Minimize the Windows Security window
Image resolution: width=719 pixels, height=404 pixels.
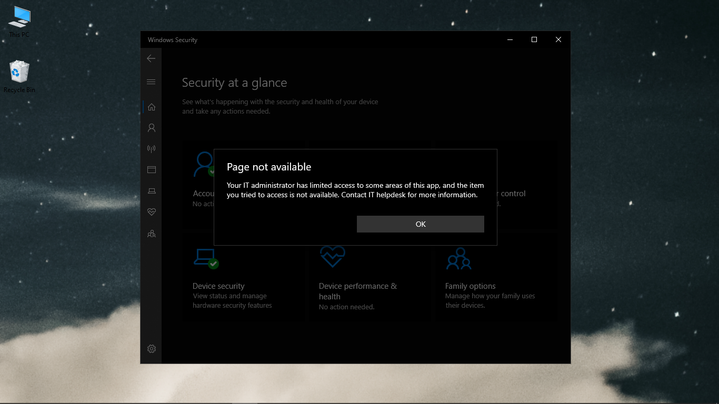510,39
